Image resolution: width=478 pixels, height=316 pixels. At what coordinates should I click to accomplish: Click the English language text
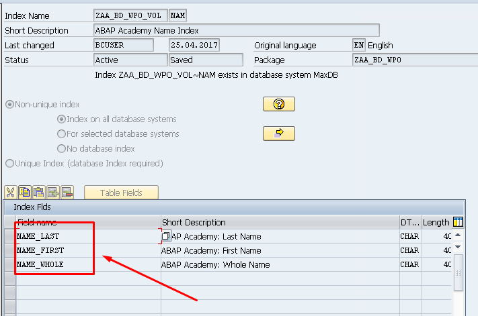380,46
